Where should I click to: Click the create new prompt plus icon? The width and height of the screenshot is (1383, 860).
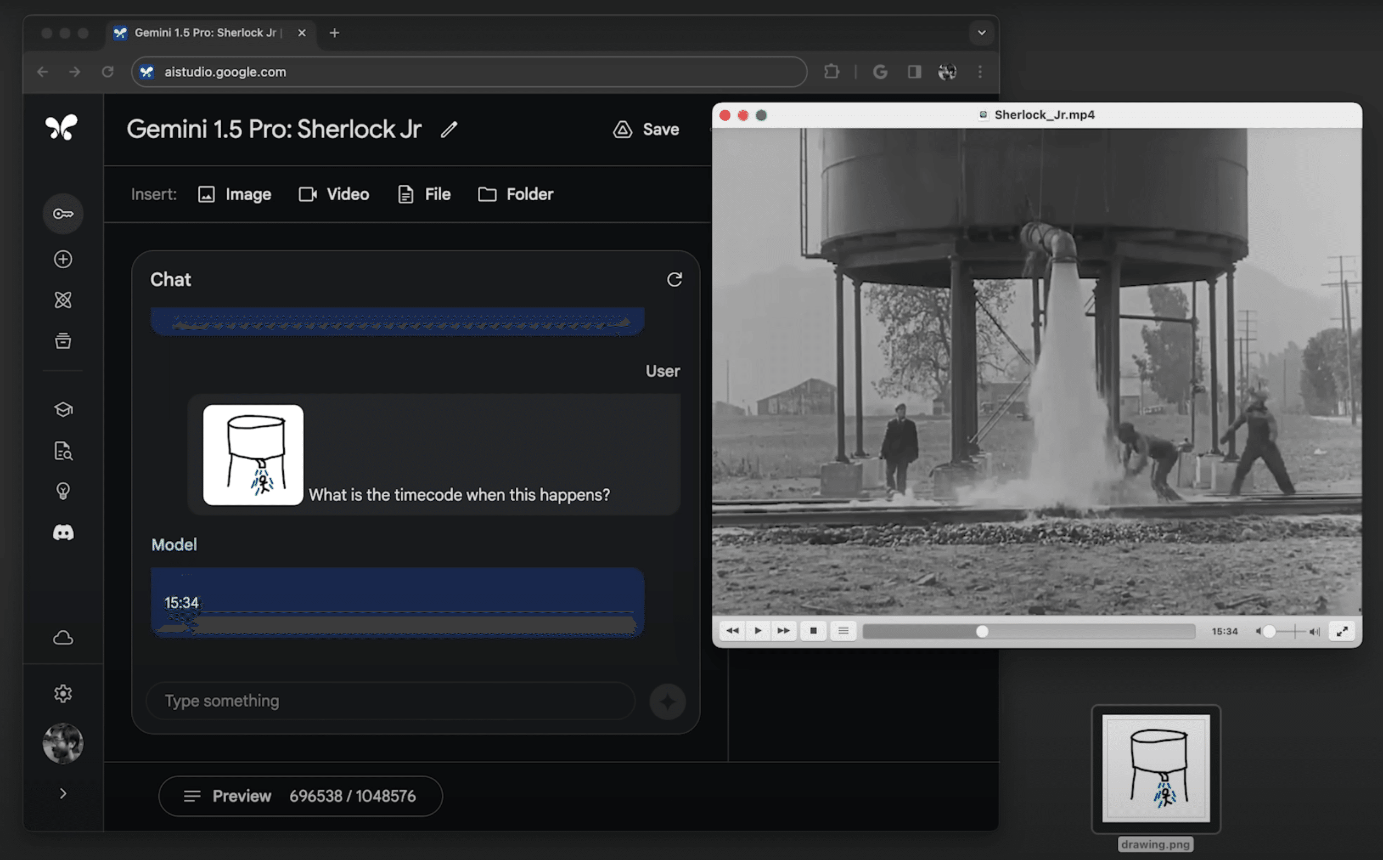click(x=63, y=259)
